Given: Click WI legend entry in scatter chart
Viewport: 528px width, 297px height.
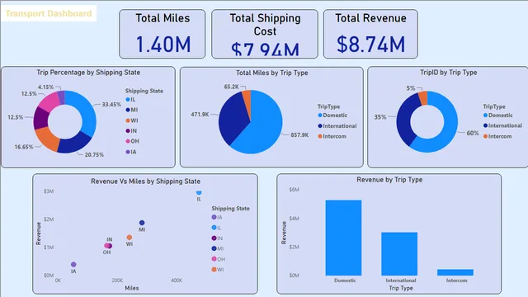Looking at the screenshot, I should (218, 270).
